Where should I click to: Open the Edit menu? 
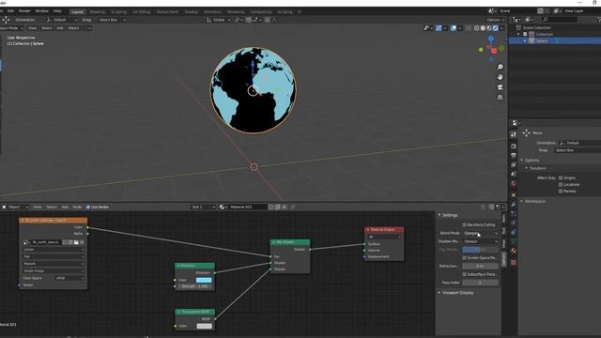(x=10, y=11)
